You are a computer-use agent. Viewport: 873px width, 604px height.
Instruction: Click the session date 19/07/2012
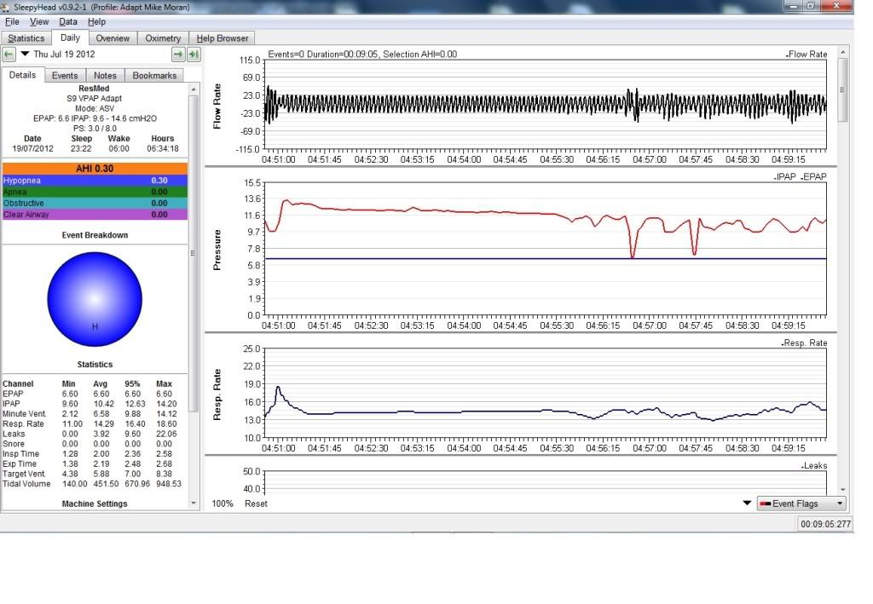click(x=33, y=148)
